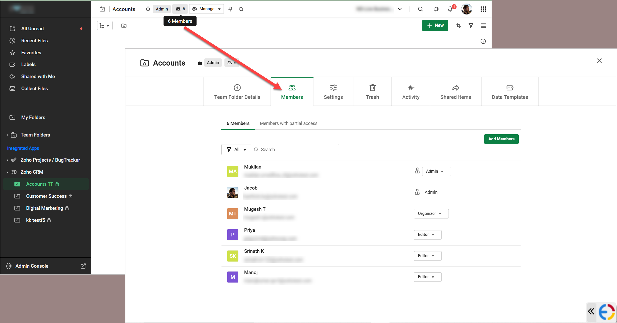This screenshot has height=323, width=617.
Task: Expand the All filter dropdown
Action: [x=236, y=150]
